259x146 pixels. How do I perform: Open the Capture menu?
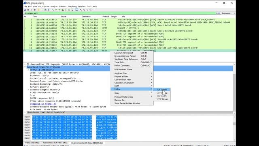pyautogui.click(x=46, y=6)
